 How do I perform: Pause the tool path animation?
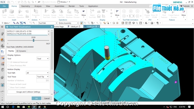click(x=131, y=11)
